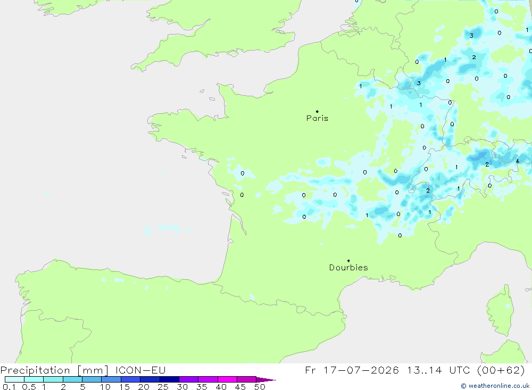This screenshot has height=390, width=532.
Task: Pick the legend swatch between 20 and 25
Action: coord(149,379)
